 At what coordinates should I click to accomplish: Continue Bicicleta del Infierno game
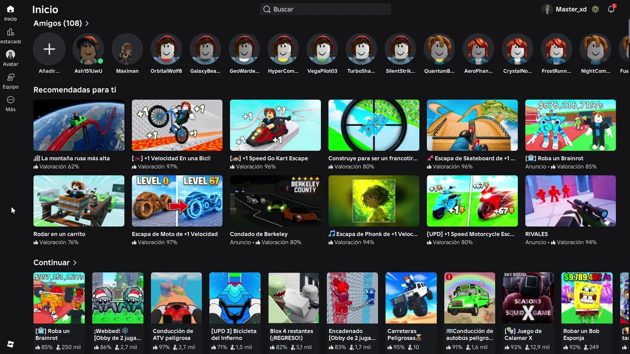[235, 298]
